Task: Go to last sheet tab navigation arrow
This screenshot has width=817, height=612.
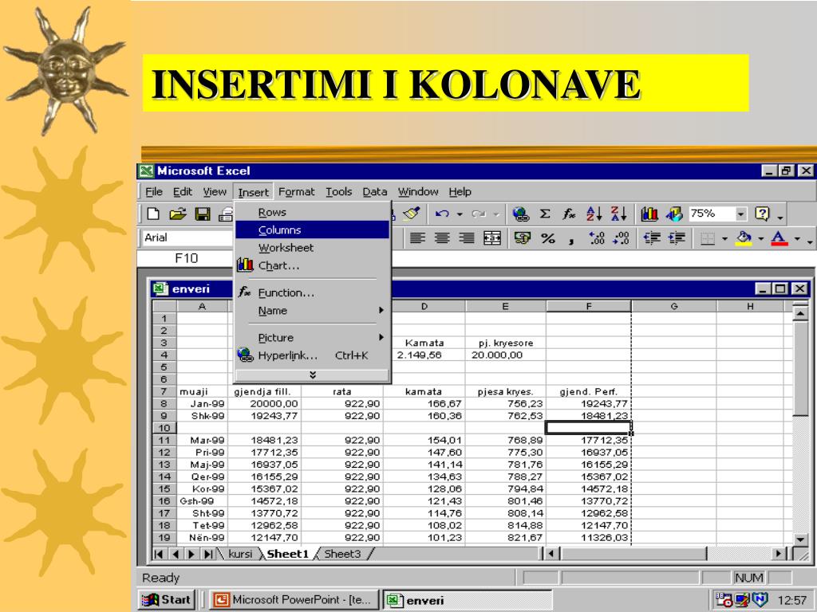Action: (208, 555)
